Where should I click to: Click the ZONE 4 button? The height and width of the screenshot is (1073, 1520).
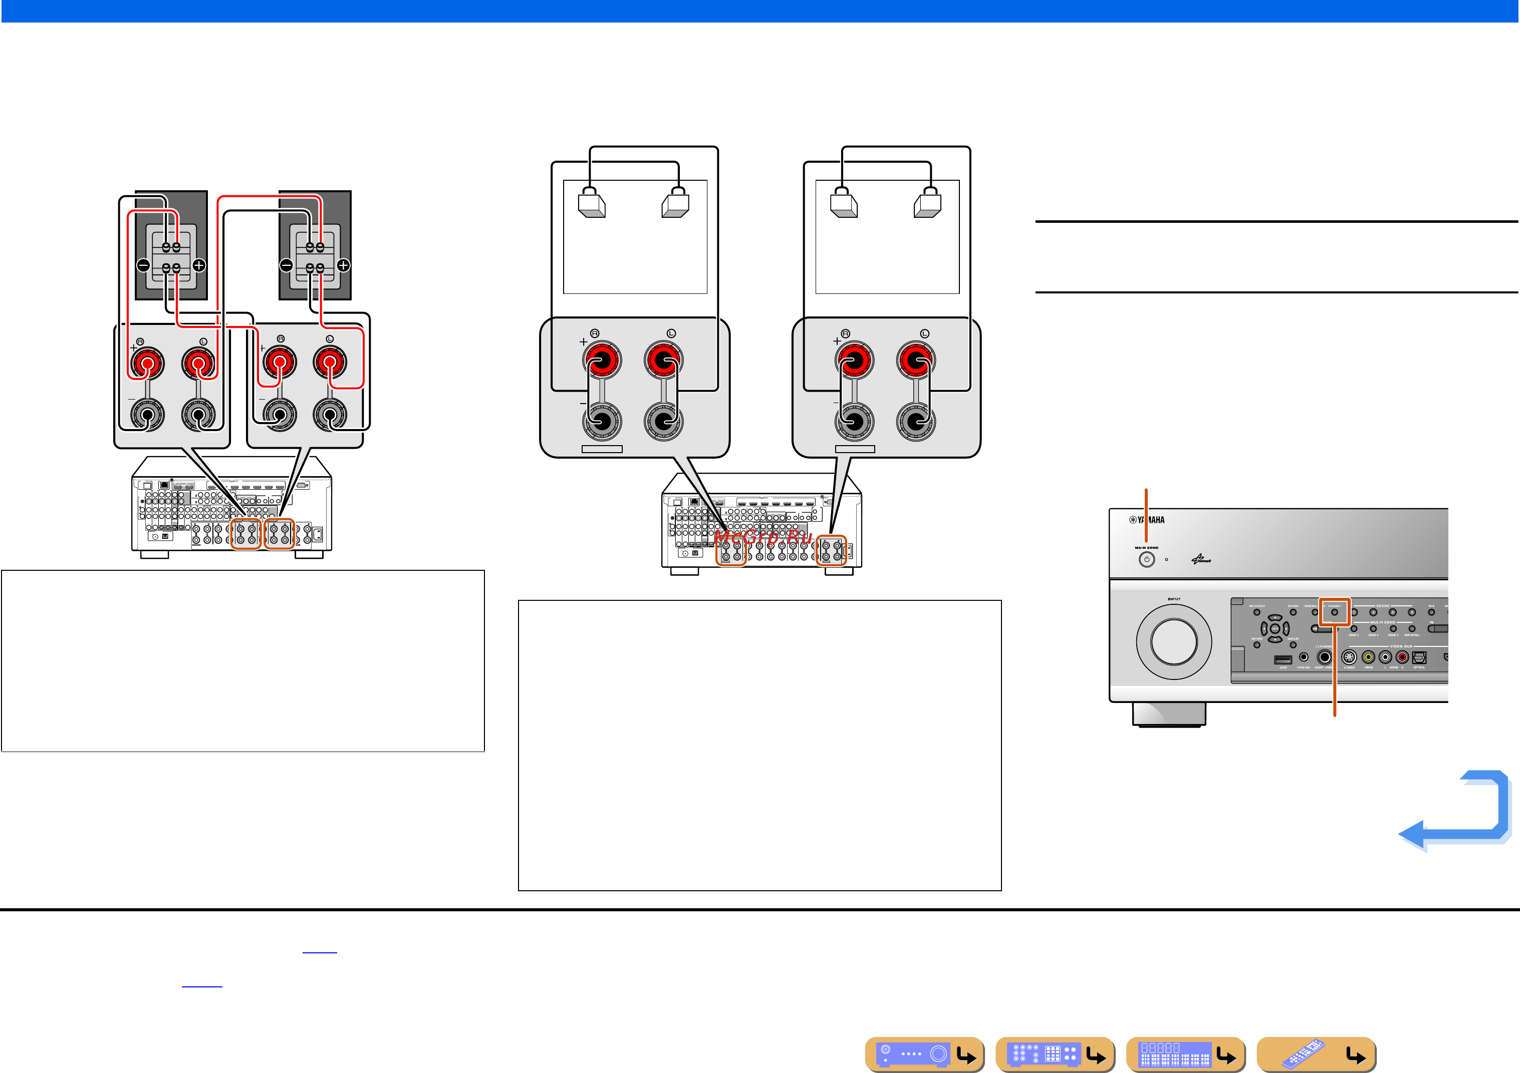click(1394, 628)
